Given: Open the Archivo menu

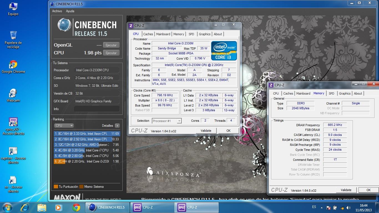Looking at the screenshot, I should 57,11.
